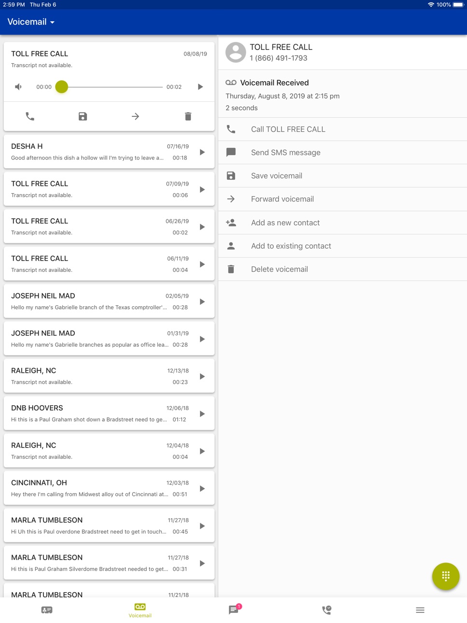
Task: Play RALEIGH, NC voicemail from 12/13/18
Action: pos(202,376)
